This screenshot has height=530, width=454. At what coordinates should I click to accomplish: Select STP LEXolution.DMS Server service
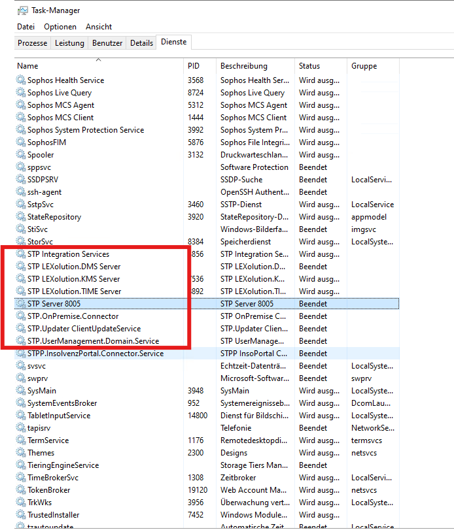74,267
